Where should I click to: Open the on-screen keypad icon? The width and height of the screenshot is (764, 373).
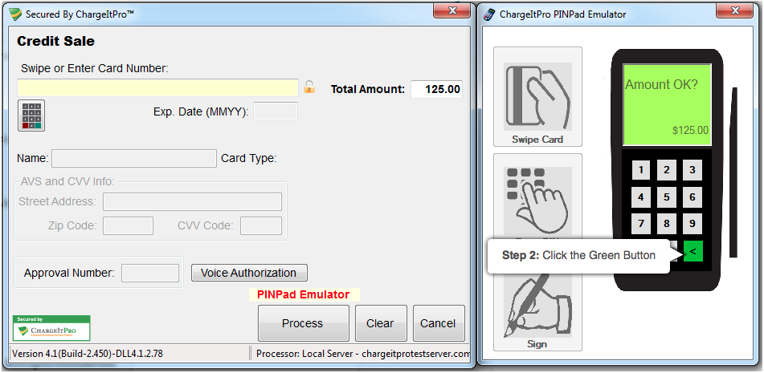tap(31, 116)
